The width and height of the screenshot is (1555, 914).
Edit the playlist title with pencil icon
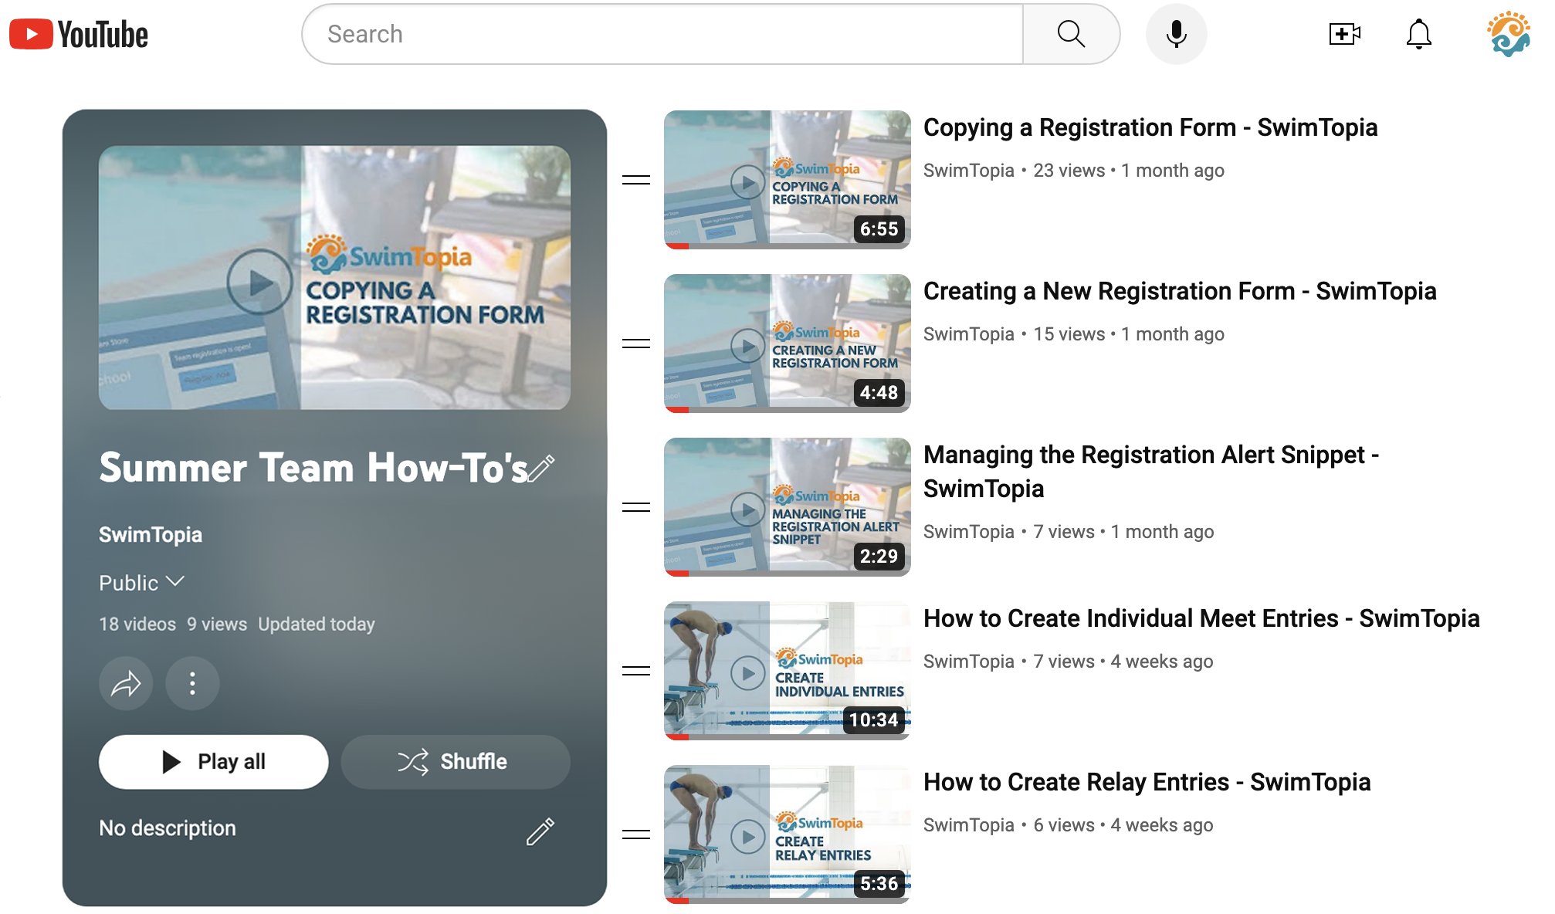(x=541, y=469)
